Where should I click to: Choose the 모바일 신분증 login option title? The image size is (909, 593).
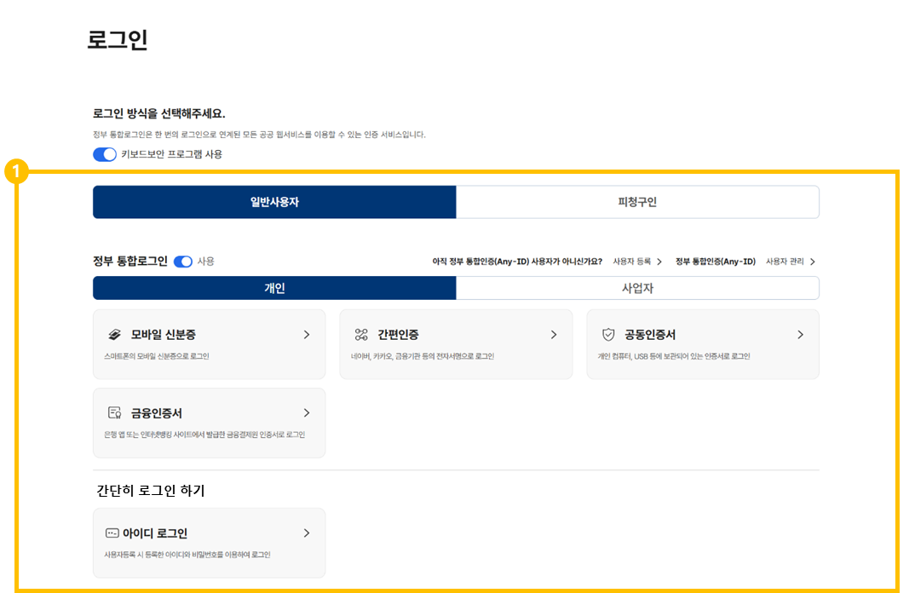[x=164, y=335]
